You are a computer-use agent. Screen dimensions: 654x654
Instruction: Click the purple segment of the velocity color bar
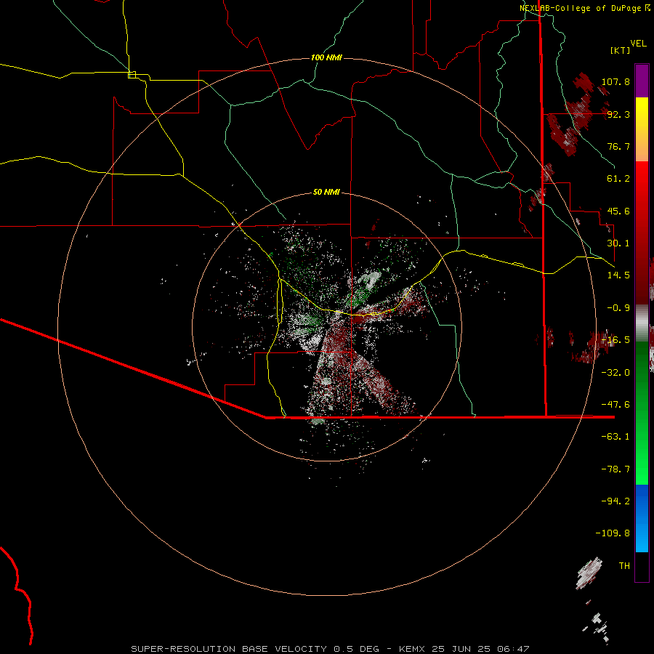pyautogui.click(x=642, y=81)
